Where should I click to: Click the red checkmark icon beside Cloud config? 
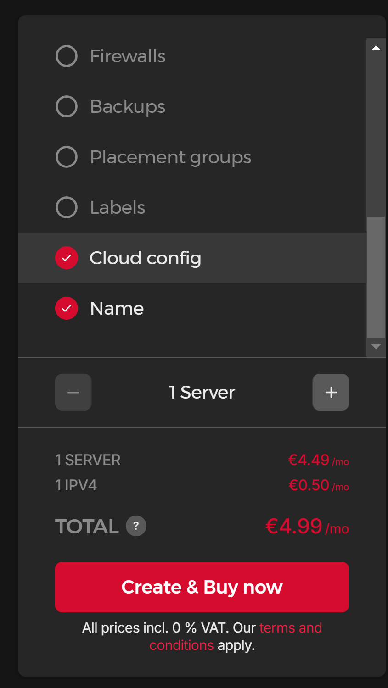click(67, 258)
